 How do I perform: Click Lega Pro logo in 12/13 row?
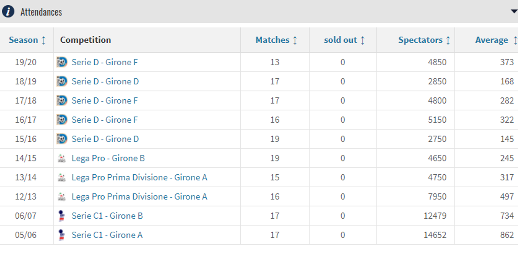click(x=62, y=197)
